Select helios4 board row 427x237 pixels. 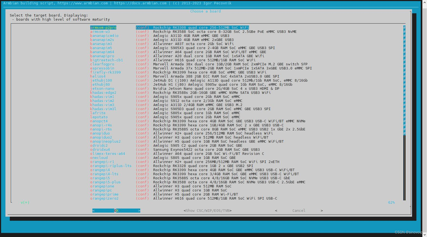click(x=185, y=76)
